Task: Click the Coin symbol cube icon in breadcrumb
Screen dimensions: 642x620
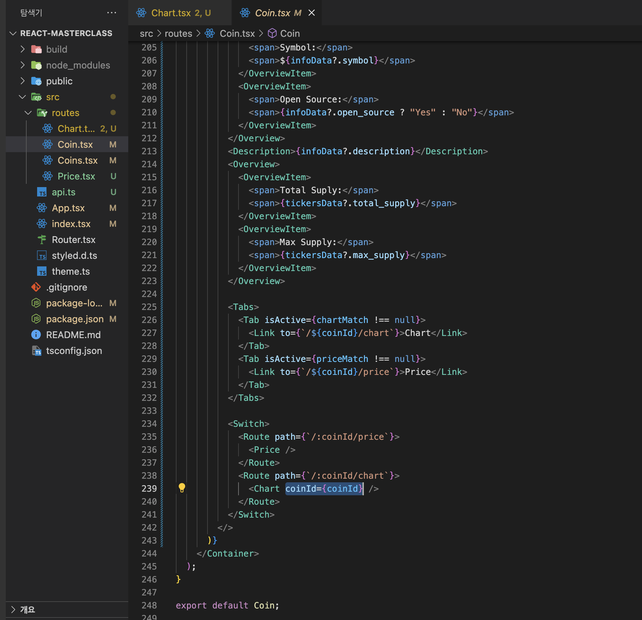Action: click(272, 34)
